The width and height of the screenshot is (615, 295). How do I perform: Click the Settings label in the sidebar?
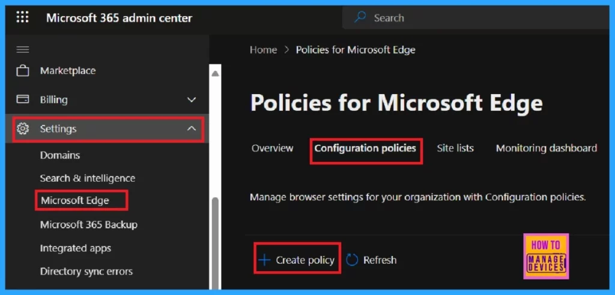point(58,128)
